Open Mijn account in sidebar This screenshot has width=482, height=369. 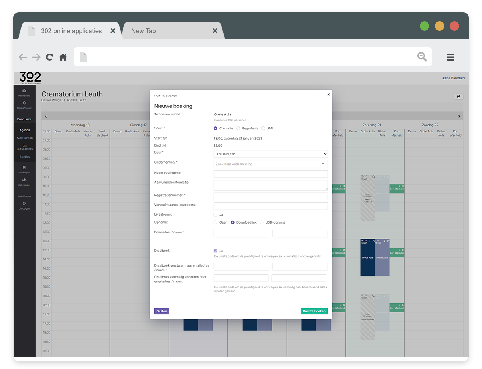[x=24, y=103]
